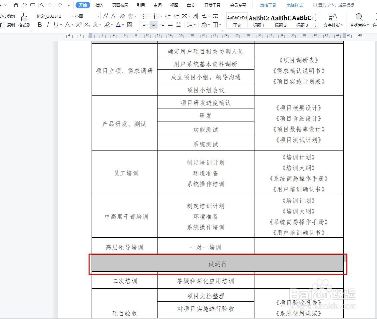Viewport: 377px width, 319px height.
Task: Switch to the 插入 (Insert) ribbon tab
Action: click(99, 5)
